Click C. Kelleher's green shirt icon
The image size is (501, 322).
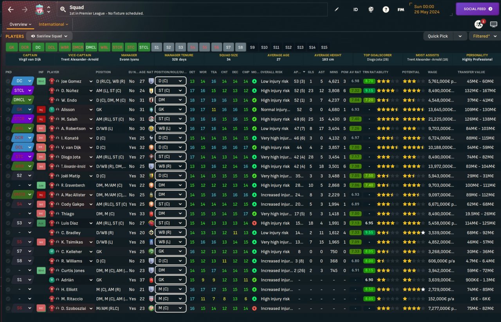pyautogui.click(x=51, y=251)
